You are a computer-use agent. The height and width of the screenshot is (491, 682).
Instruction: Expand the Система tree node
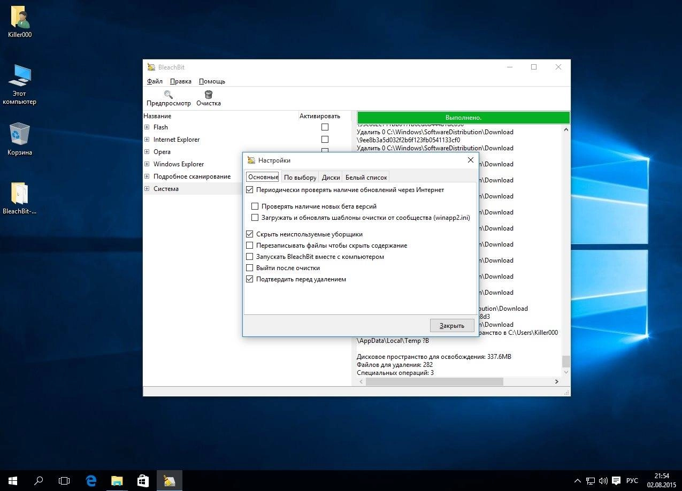[147, 189]
